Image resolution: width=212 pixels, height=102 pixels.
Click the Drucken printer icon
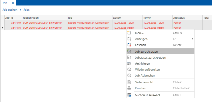pyautogui.click(x=129, y=88)
